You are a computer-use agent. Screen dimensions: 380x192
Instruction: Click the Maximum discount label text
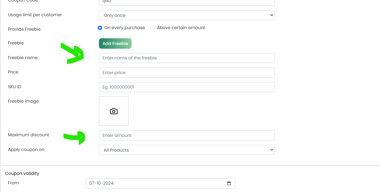[x=29, y=135]
